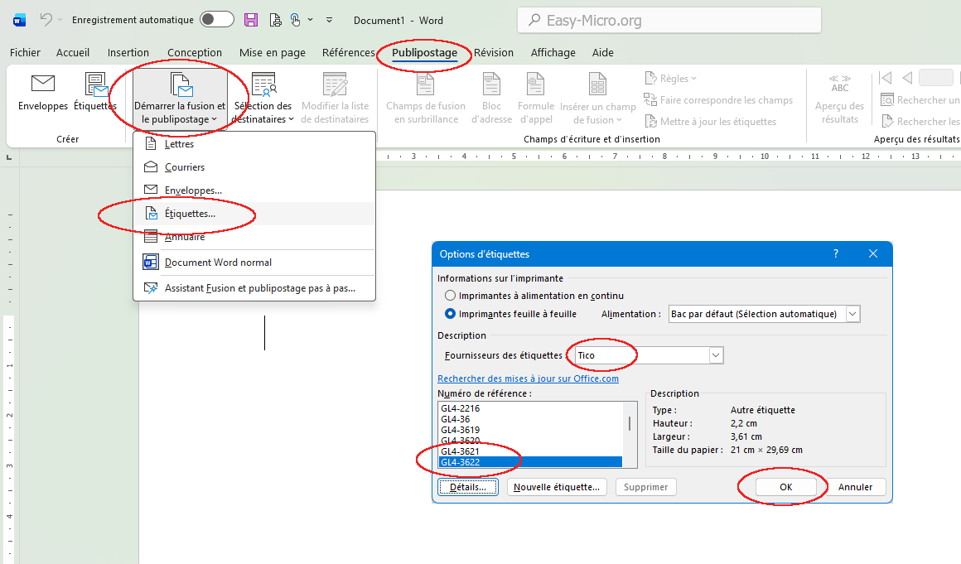Switch to the Révision tab
The image size is (961, 564).
click(x=494, y=52)
